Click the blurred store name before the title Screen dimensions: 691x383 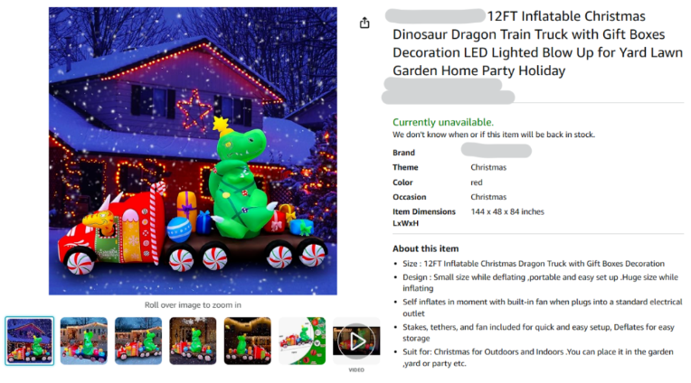435,16
